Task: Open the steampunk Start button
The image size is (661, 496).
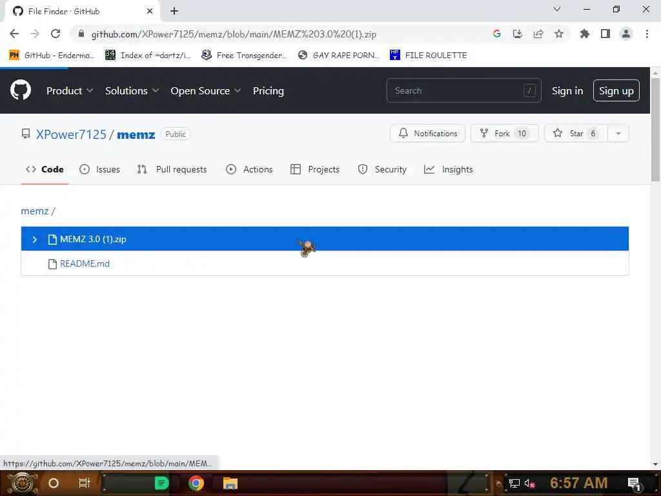Action: [23, 483]
